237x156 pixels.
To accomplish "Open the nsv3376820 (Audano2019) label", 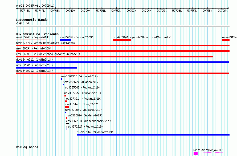I will click(84, 115).
